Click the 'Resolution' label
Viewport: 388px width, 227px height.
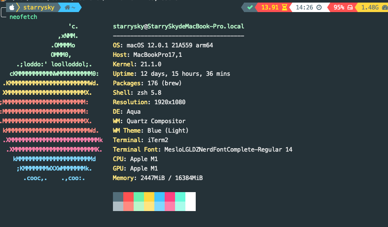pos(130,102)
